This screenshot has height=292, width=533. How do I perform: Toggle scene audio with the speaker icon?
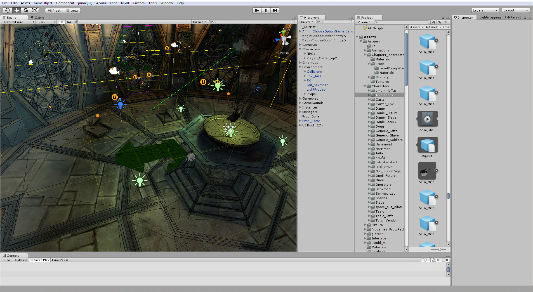pyautogui.click(x=76, y=22)
